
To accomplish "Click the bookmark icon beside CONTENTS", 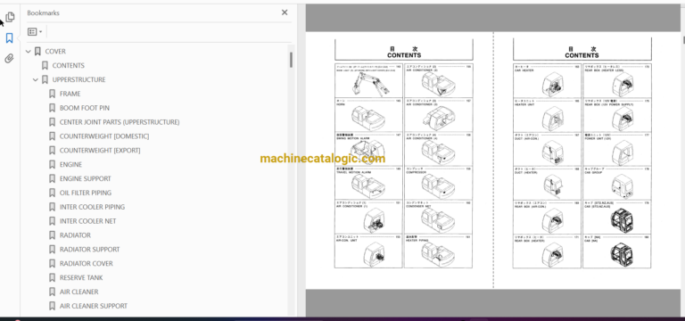I will (x=45, y=65).
